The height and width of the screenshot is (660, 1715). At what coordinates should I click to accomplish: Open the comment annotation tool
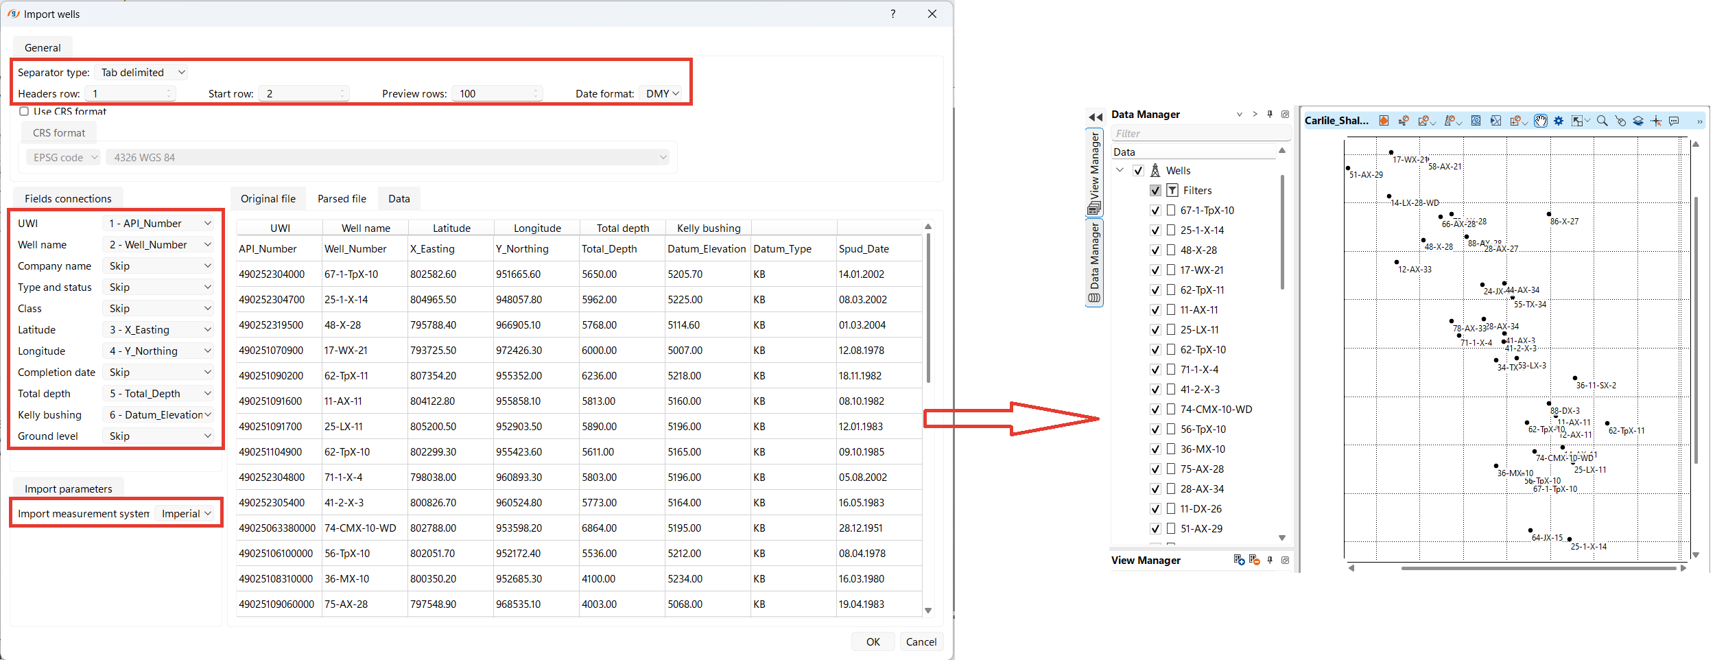click(1674, 121)
